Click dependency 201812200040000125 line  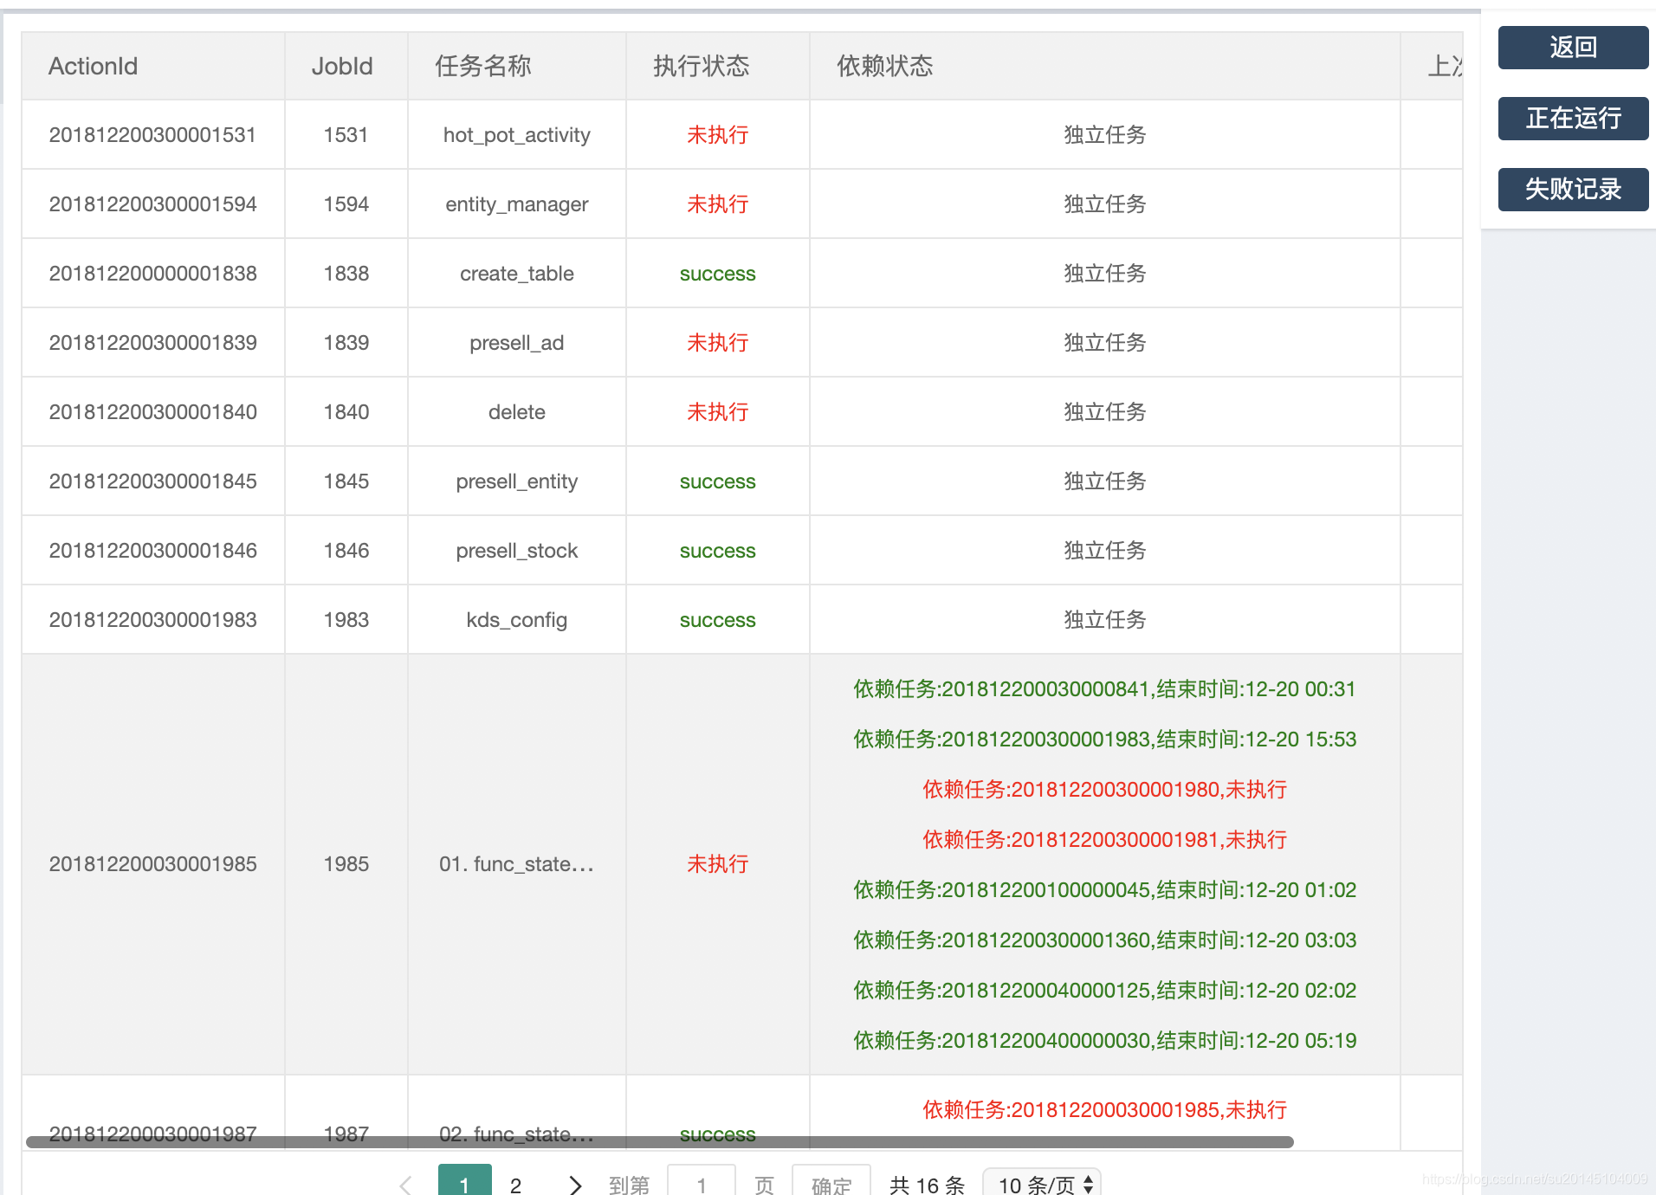point(1105,991)
